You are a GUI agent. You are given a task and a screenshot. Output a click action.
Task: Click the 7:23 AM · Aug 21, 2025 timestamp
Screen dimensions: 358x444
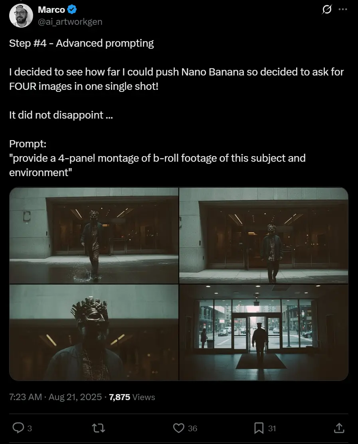[x=55, y=397]
